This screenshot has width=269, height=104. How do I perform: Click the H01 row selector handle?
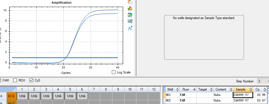pyautogui.click(x=164, y=95)
